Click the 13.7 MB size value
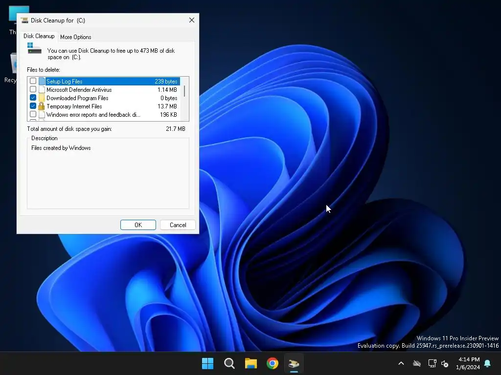501x375 pixels. point(167,106)
